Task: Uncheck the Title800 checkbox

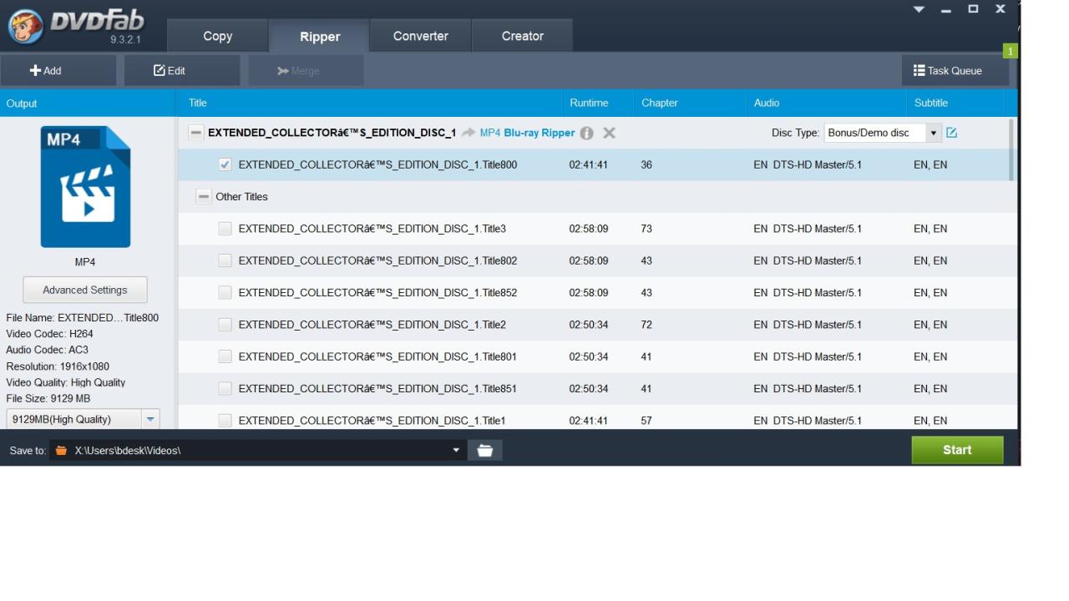Action: coord(225,165)
